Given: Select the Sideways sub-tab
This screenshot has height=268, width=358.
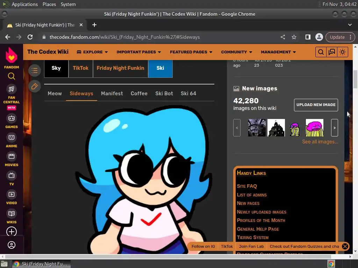Looking at the screenshot, I should pyautogui.click(x=81, y=94).
